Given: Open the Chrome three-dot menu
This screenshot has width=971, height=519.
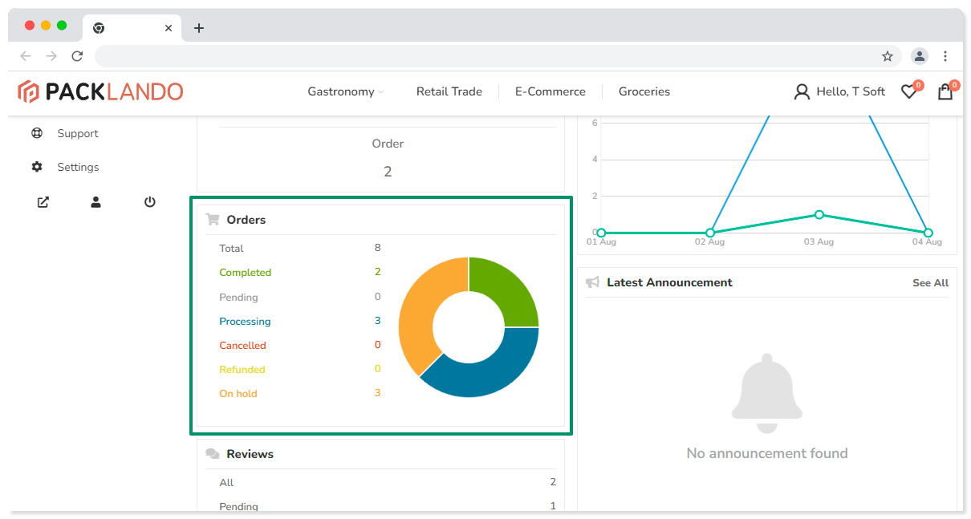Looking at the screenshot, I should (x=945, y=56).
